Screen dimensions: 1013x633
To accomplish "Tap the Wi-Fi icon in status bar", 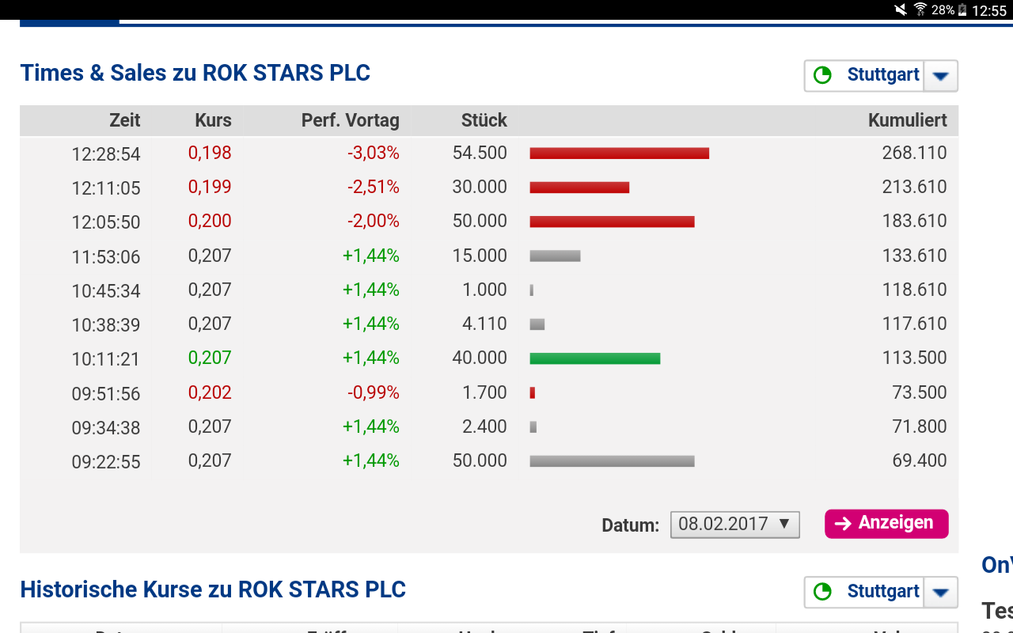I will pyautogui.click(x=920, y=9).
